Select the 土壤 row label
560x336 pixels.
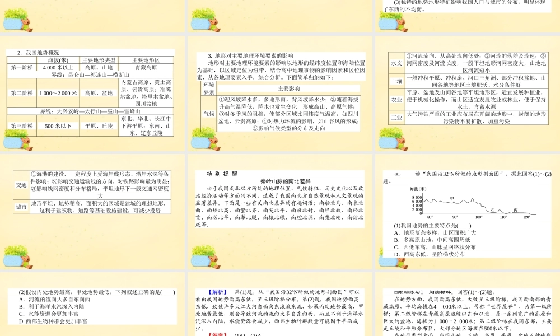396,81
